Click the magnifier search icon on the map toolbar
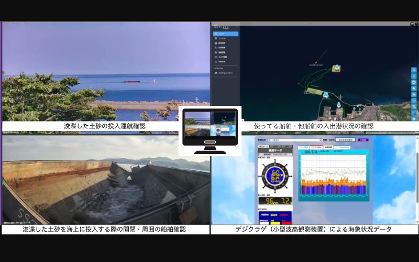419x262 pixels. click(x=414, y=76)
